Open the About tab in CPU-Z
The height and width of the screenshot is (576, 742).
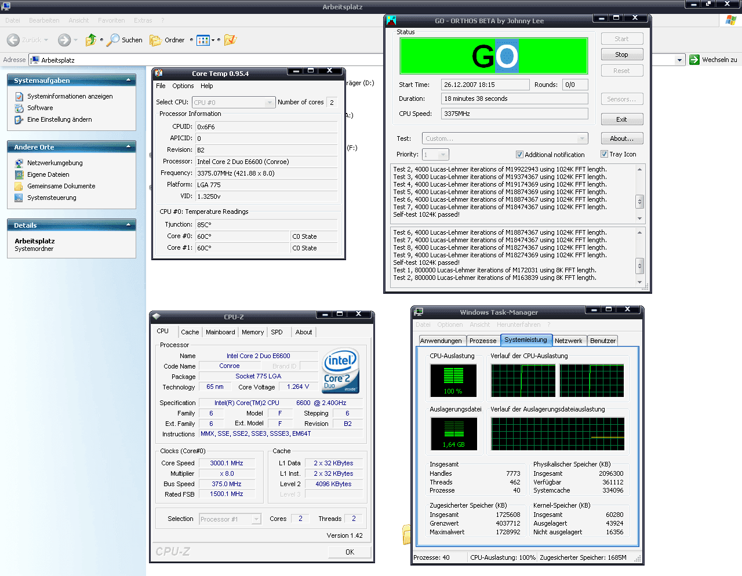click(x=304, y=332)
